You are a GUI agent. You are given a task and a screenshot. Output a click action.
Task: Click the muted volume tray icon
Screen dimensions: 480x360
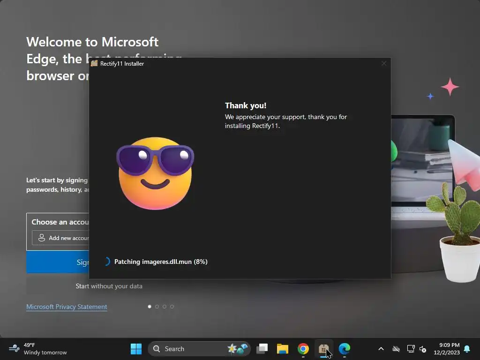coord(423,349)
